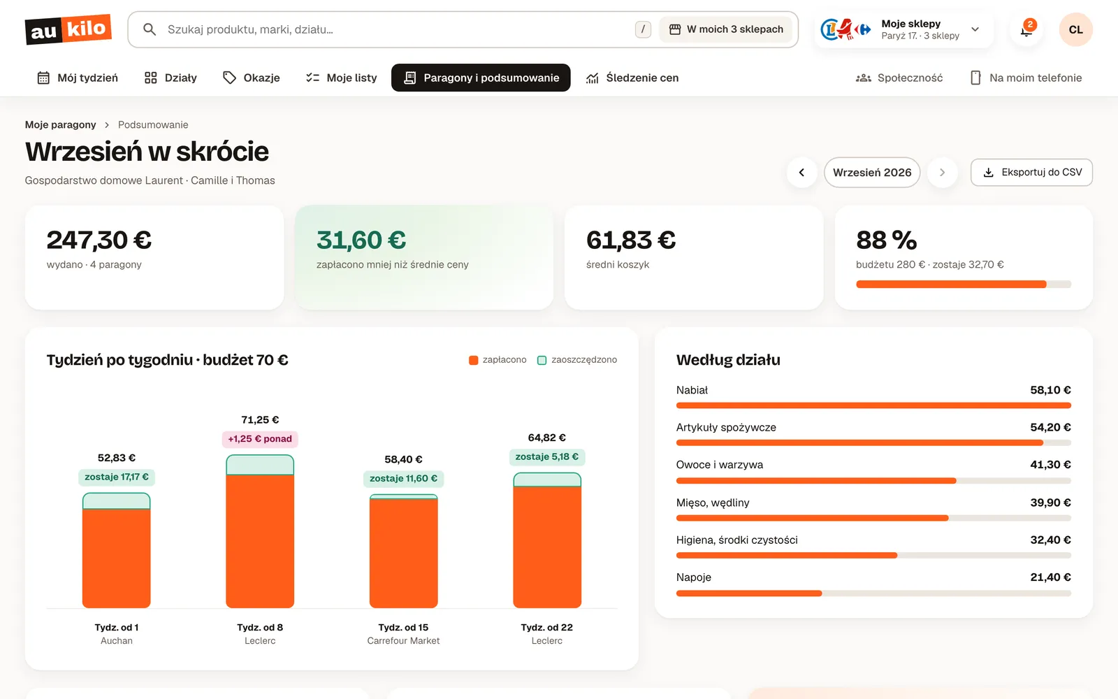Click the Napoje department bar

[873, 593]
